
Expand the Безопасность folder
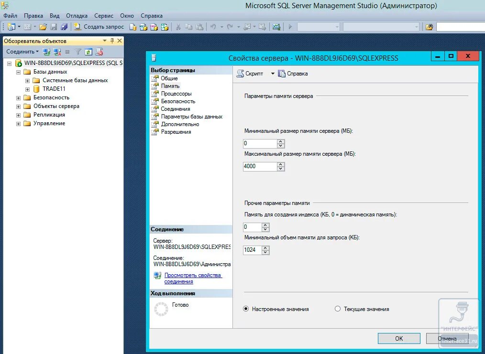click(18, 98)
